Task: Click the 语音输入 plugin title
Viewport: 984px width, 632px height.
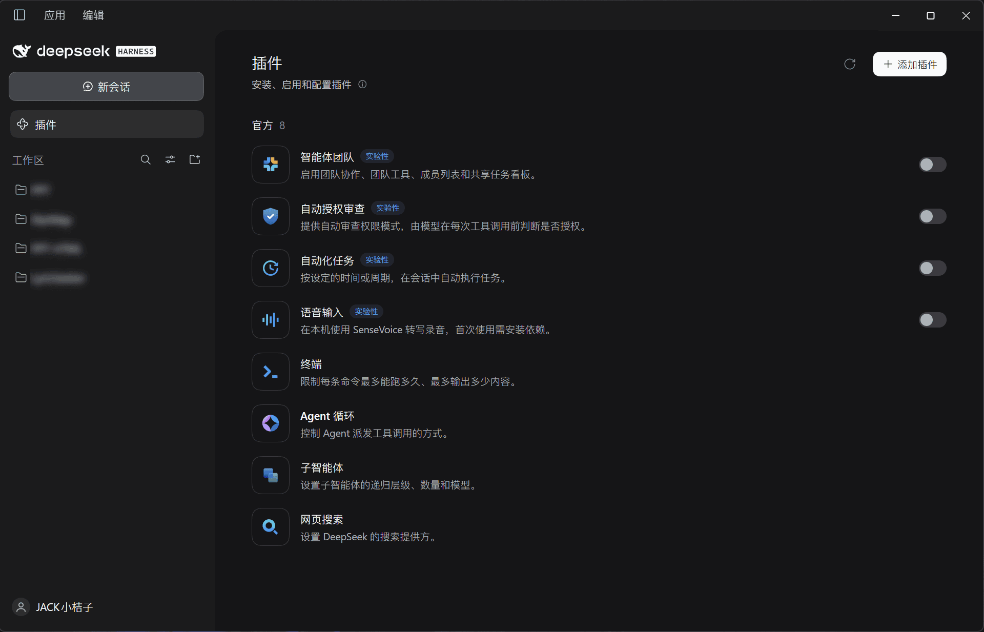Action: 322,312
